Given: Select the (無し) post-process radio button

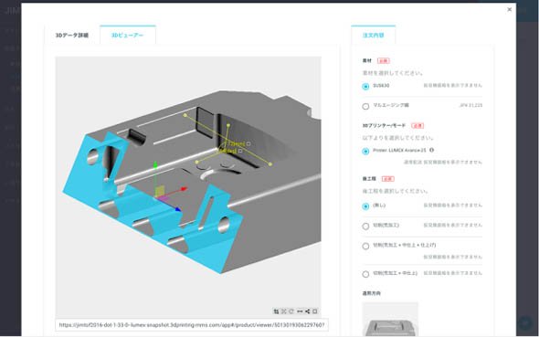Looking at the screenshot, I should click(x=365, y=206).
